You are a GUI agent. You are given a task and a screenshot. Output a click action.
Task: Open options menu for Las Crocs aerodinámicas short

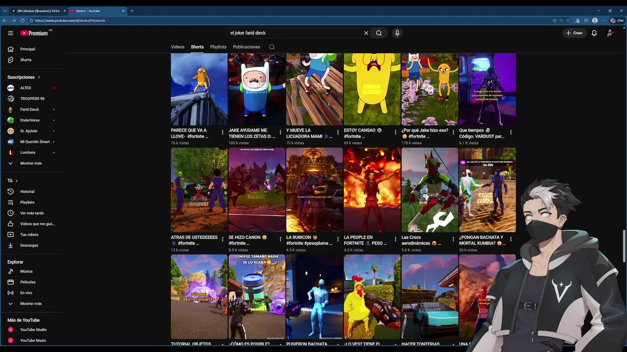click(454, 240)
